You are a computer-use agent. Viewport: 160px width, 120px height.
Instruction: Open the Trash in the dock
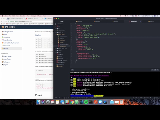click(121, 102)
